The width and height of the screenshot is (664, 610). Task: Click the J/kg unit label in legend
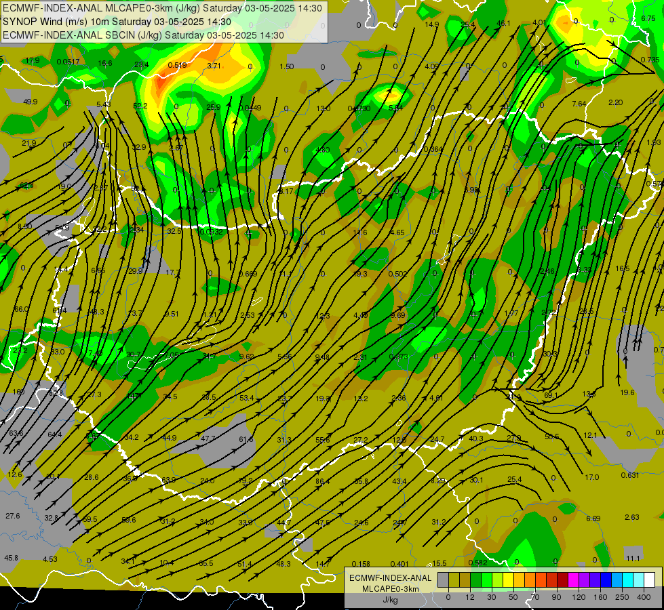click(390, 600)
